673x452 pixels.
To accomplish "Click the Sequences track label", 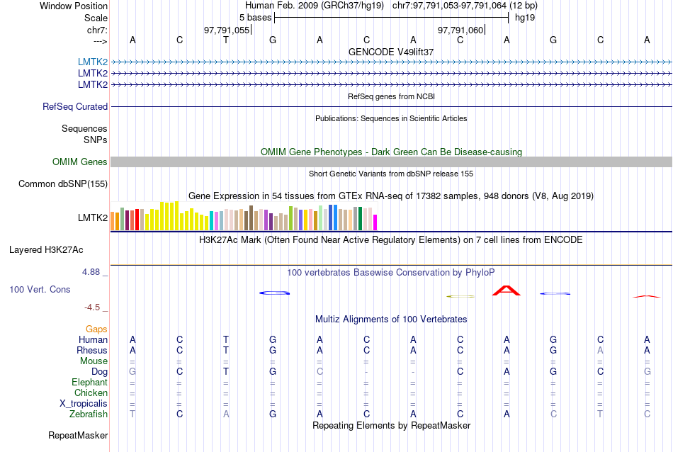I will click(x=84, y=128).
